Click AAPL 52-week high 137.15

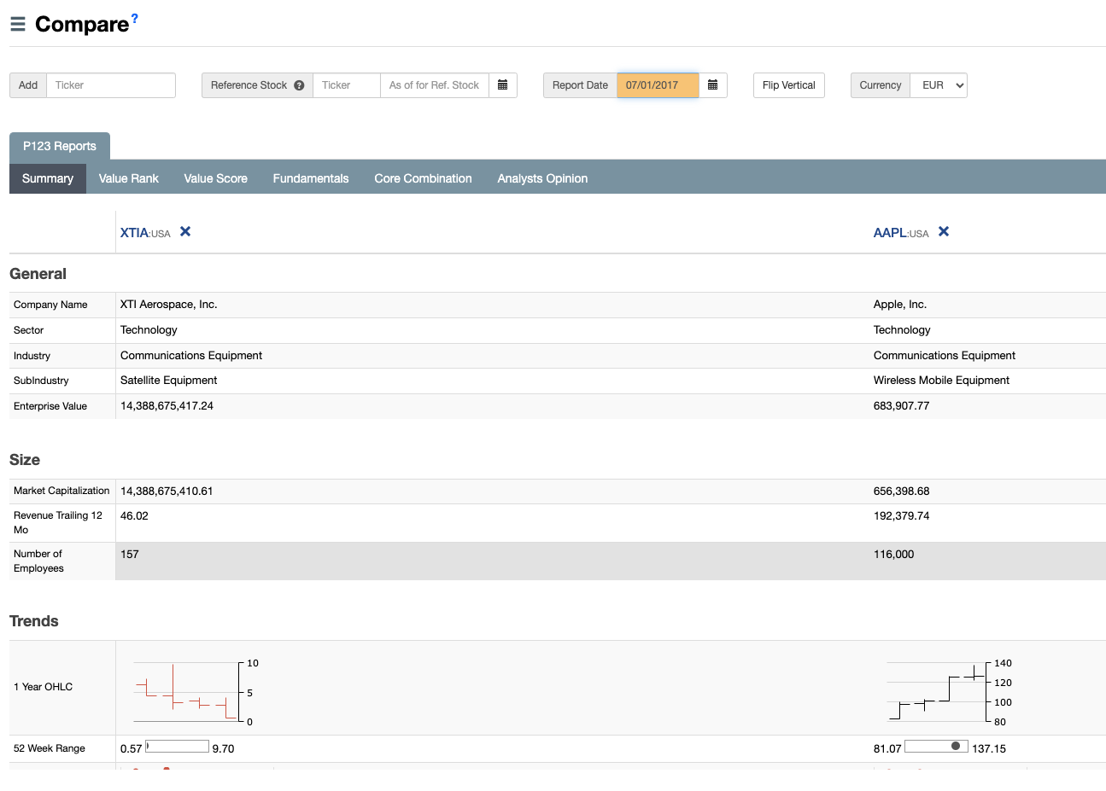click(x=989, y=749)
